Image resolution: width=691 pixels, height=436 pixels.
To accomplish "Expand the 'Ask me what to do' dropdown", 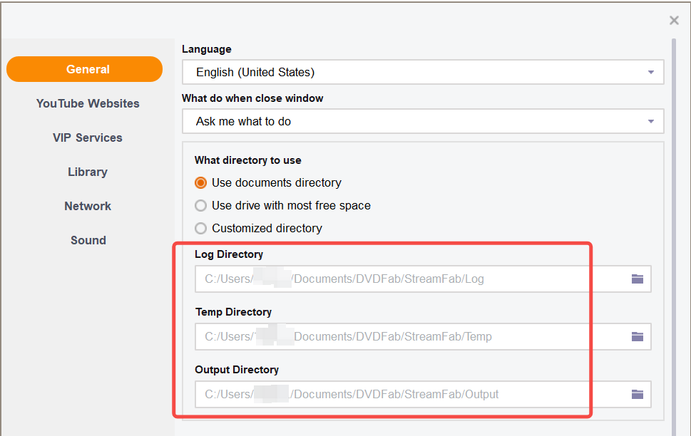I will tap(422, 121).
